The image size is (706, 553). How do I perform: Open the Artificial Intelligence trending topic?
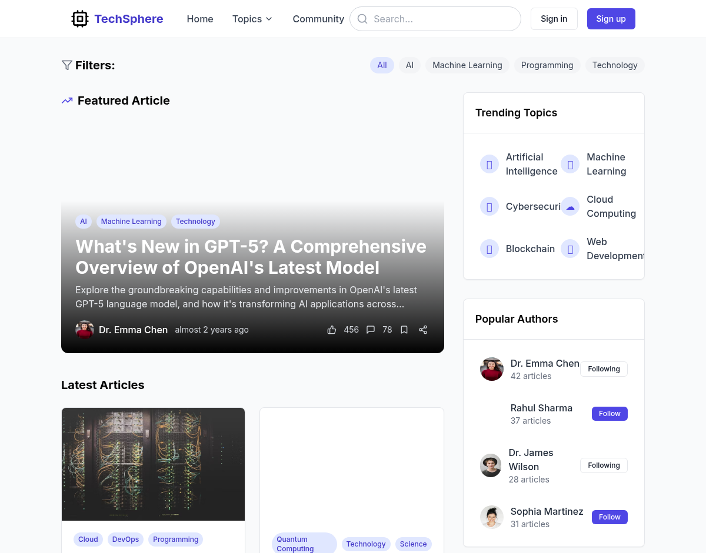[531, 164]
